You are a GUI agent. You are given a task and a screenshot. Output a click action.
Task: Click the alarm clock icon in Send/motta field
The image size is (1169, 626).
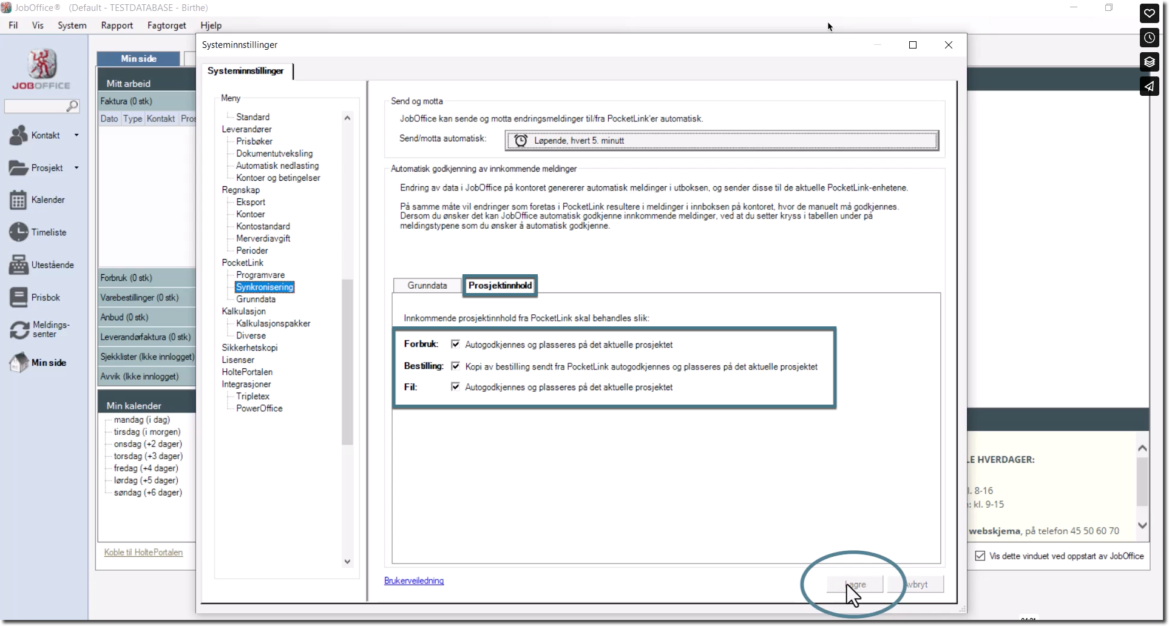coord(521,141)
